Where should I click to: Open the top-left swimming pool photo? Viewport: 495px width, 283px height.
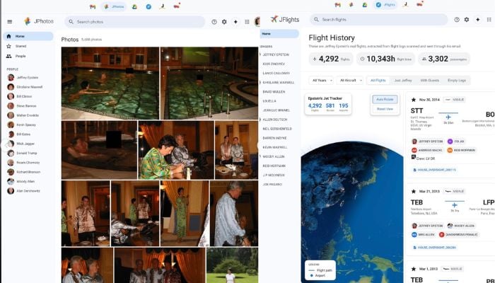point(110,83)
